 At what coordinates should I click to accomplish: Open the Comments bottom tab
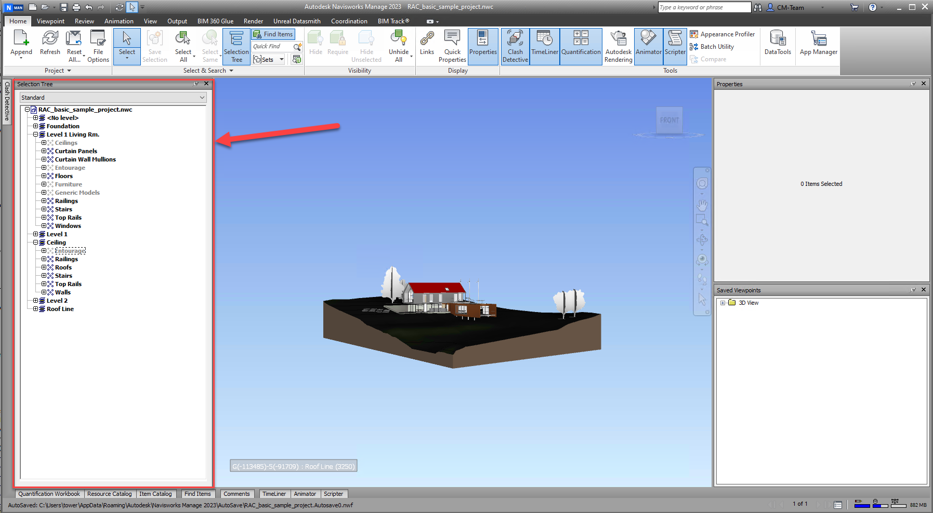tap(237, 494)
